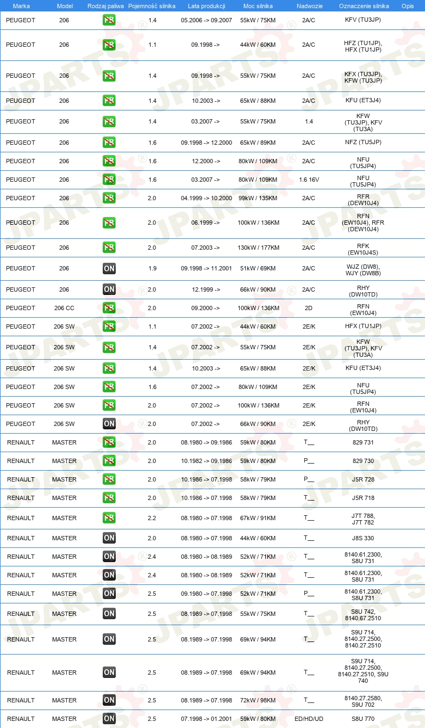This screenshot has height=728, width=425.
Task: Select the '04.1999 -> 10.2000' production years cell
Action: coord(207,199)
